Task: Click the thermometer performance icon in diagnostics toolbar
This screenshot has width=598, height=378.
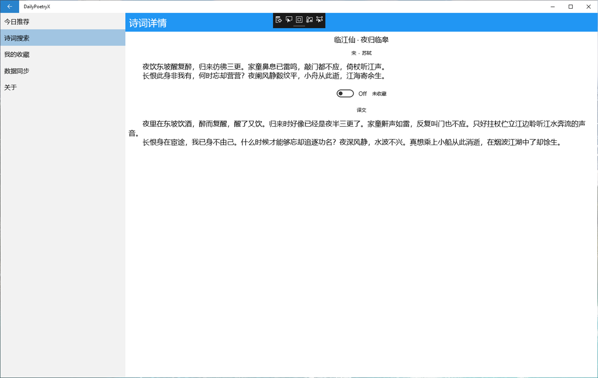Action: tap(310, 20)
